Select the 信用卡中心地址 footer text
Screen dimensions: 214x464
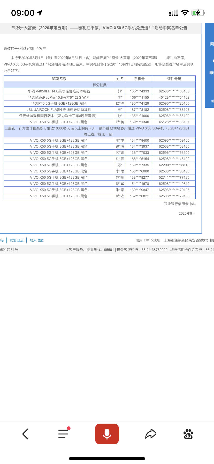pyautogui.click(x=175, y=240)
